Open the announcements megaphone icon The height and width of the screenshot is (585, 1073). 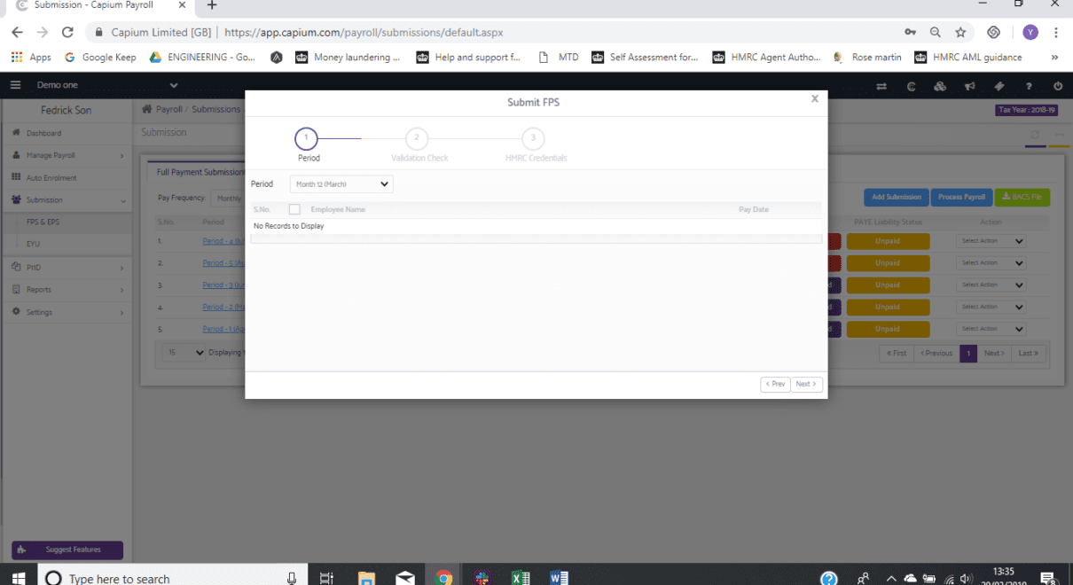point(970,86)
